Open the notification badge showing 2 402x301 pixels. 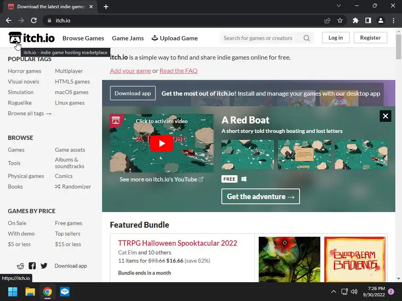[391, 292]
